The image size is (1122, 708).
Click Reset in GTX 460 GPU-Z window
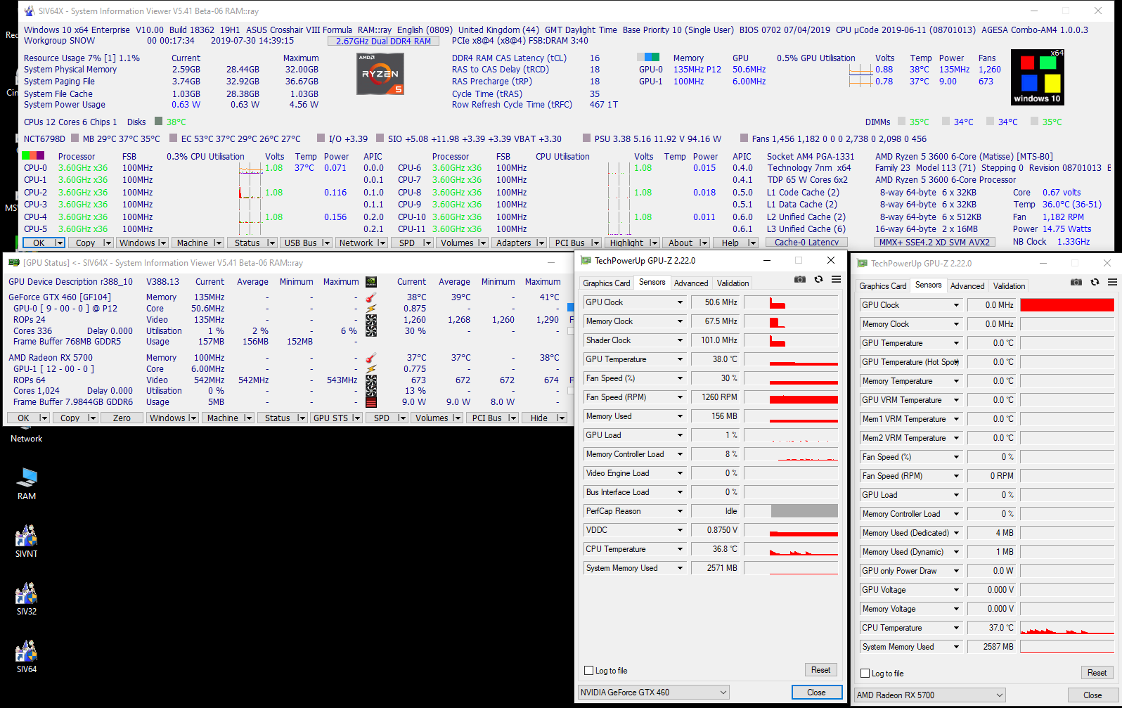click(x=820, y=670)
